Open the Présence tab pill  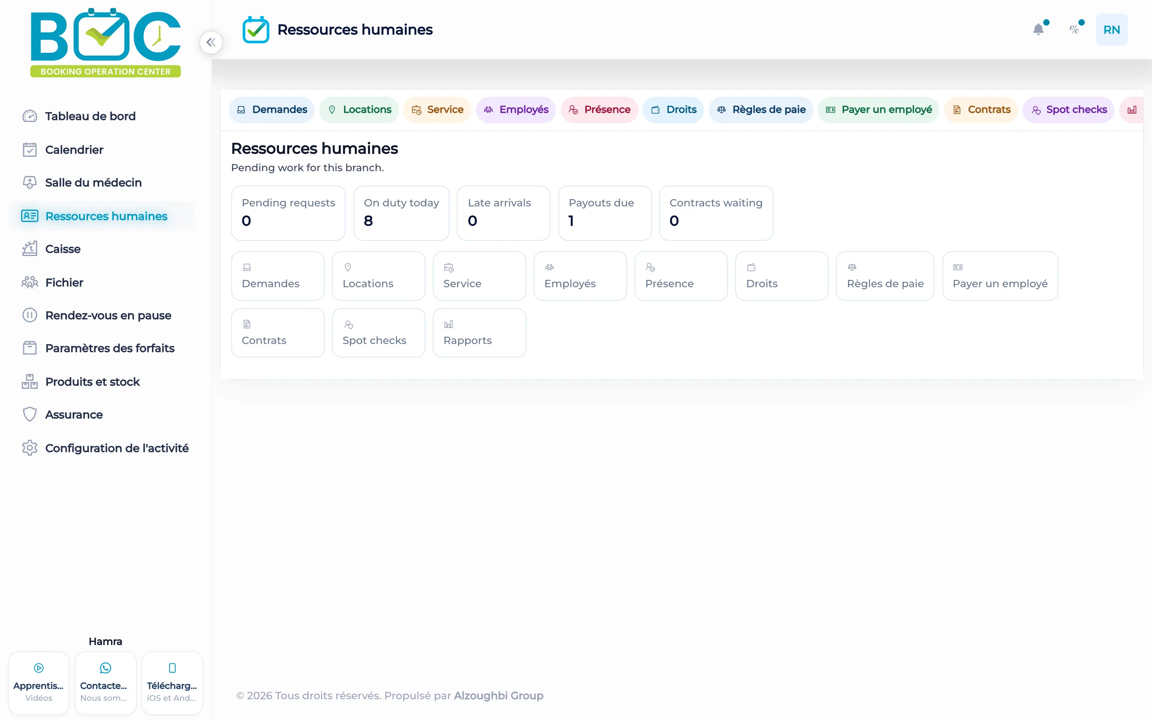pos(599,110)
